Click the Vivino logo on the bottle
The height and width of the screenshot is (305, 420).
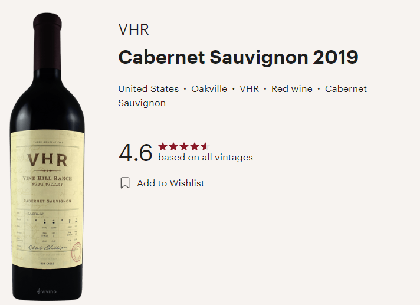pyautogui.click(x=47, y=291)
